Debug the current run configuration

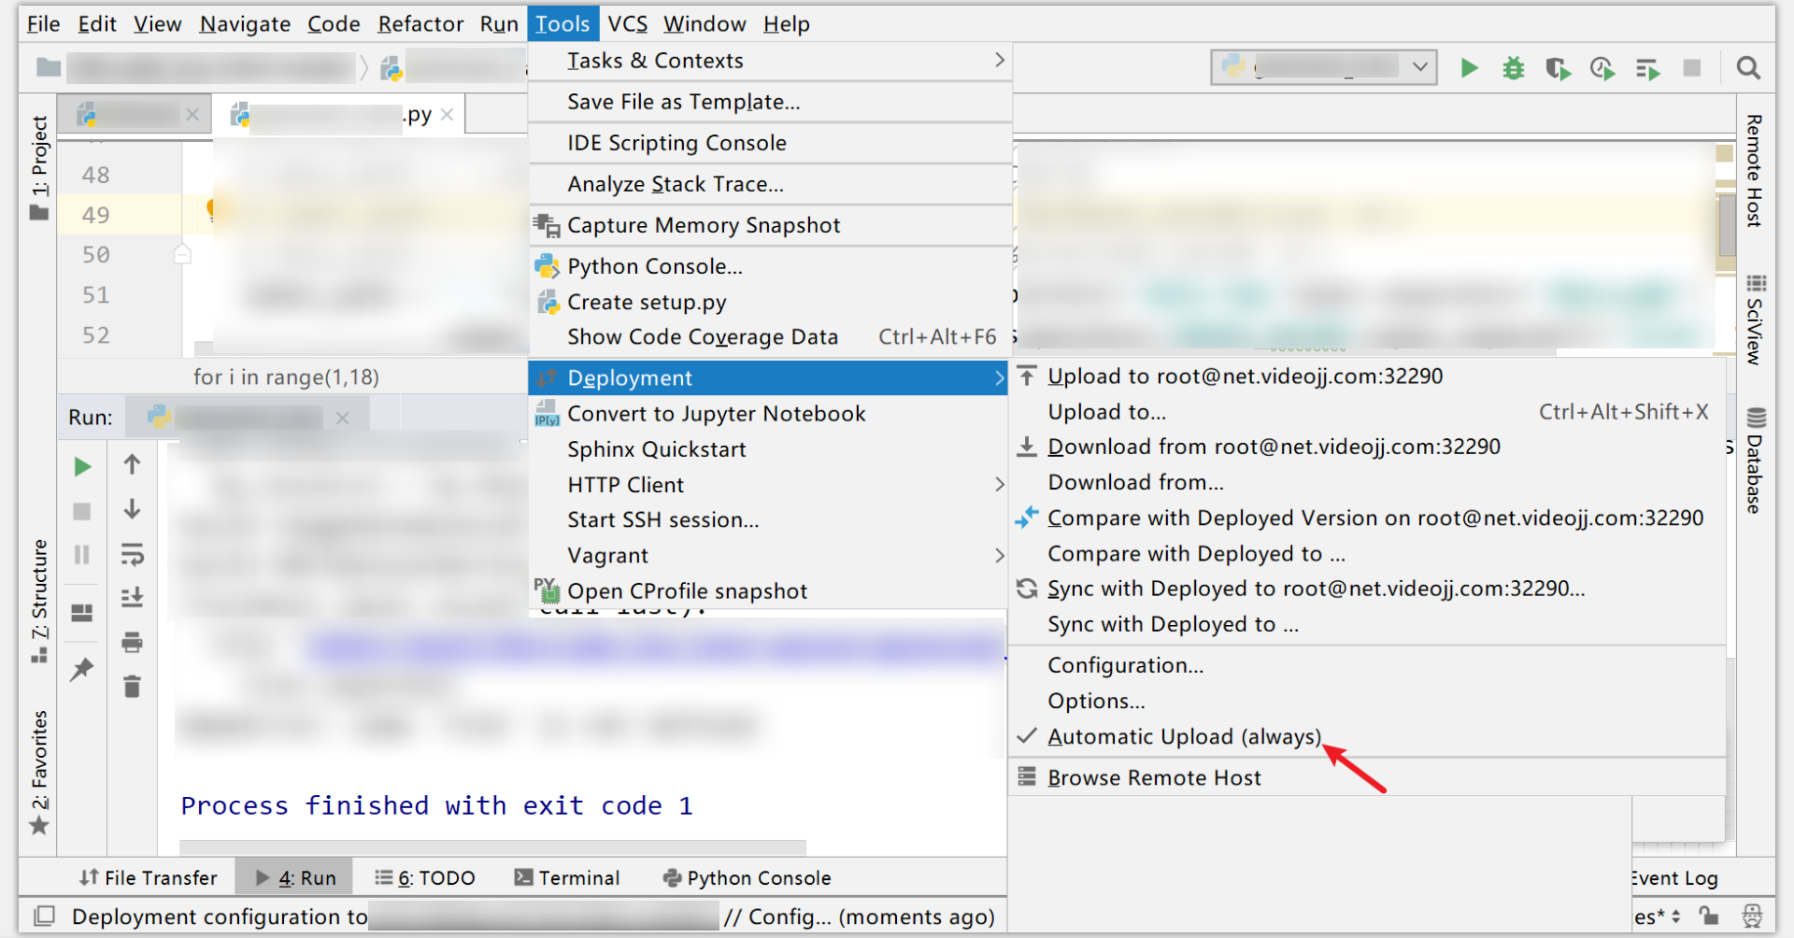[x=1513, y=67]
